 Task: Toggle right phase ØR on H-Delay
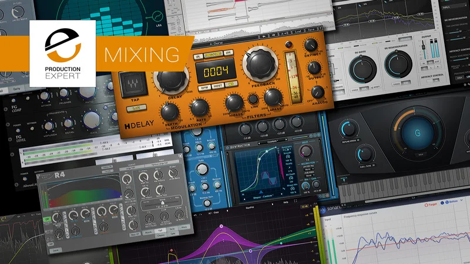228,53
